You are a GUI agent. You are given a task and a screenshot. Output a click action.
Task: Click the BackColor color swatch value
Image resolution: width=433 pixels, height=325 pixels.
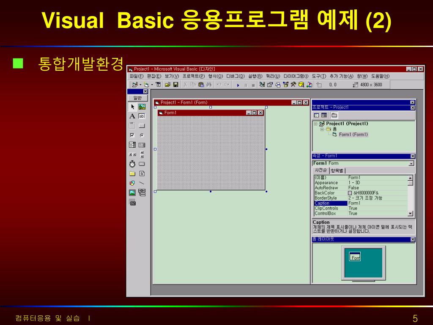(x=350, y=193)
